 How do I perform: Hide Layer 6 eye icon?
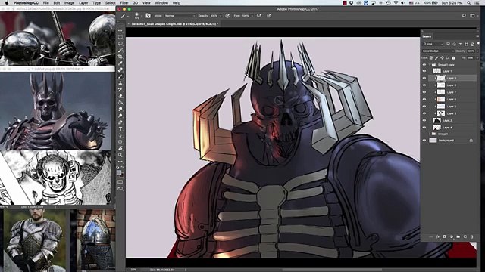pos(424,99)
